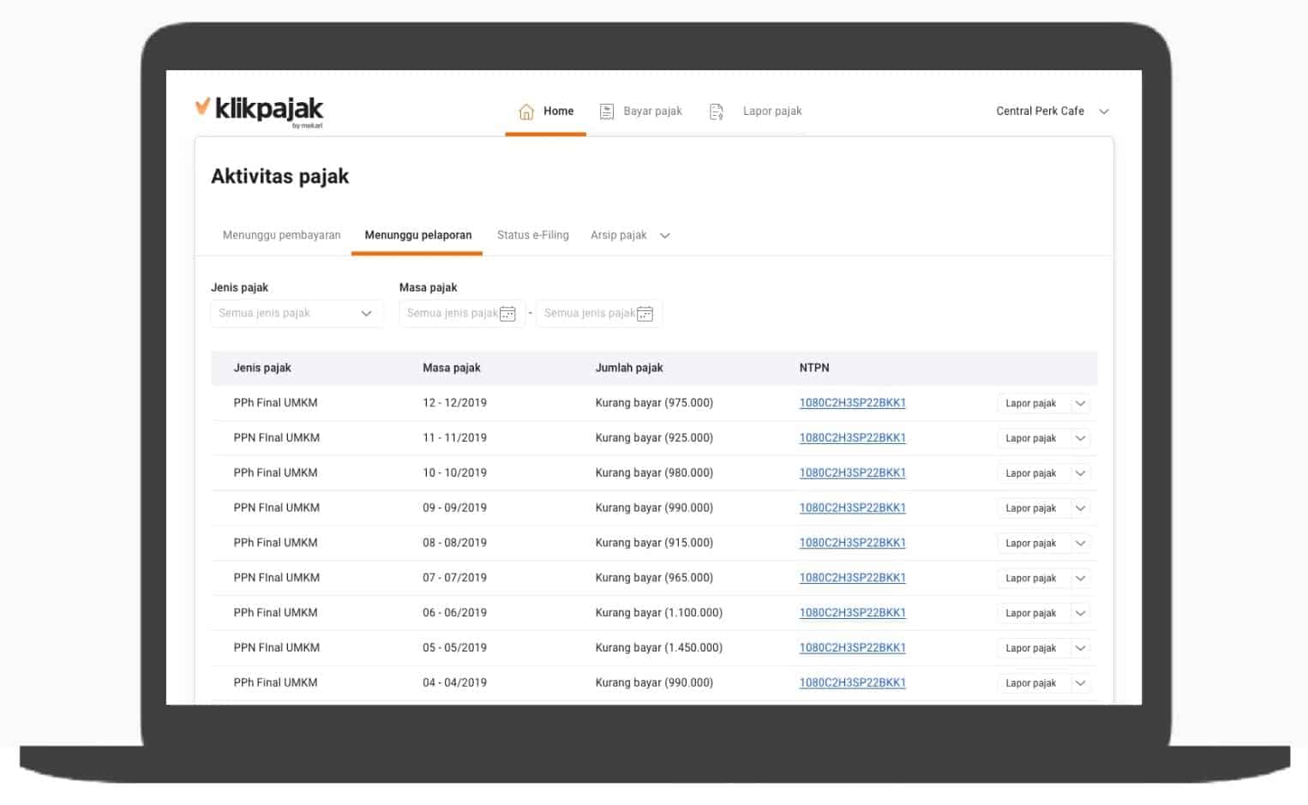Expand action arrow on 12 - 12/2019 row
The image size is (1308, 805).
pos(1081,403)
